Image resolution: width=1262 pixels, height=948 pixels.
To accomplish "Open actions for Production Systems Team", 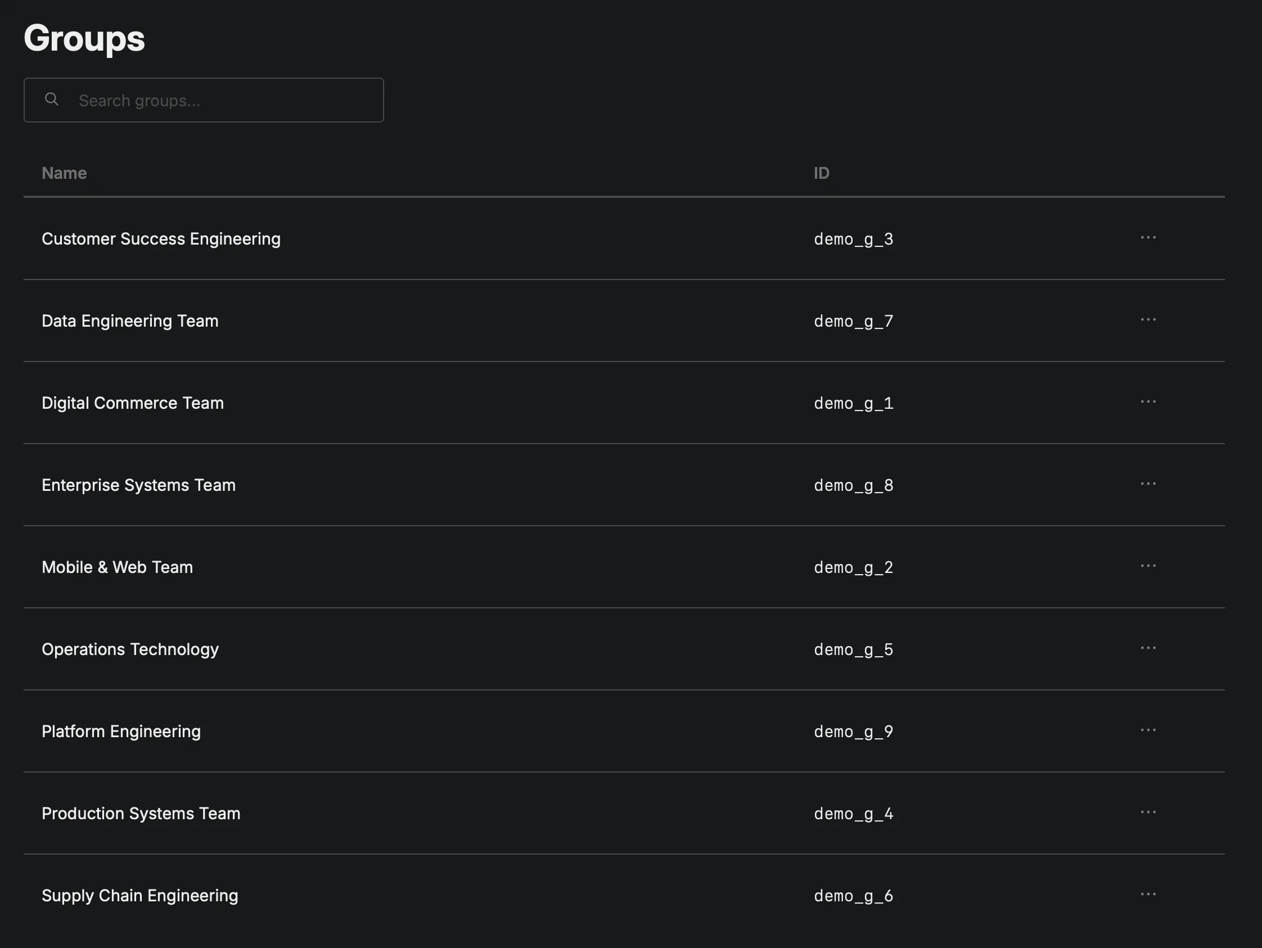I will [1148, 812].
